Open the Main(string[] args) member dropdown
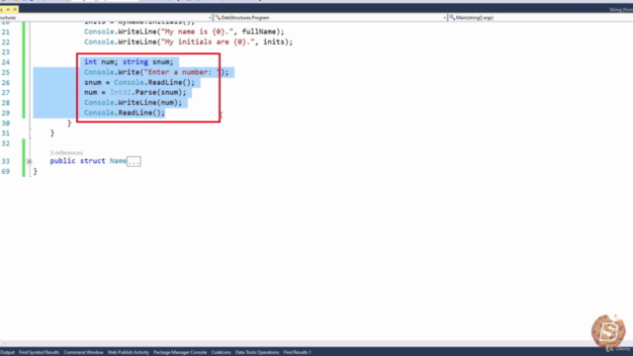This screenshot has width=633, height=356. coord(541,18)
